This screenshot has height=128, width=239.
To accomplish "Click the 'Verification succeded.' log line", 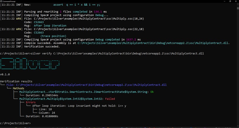I will pyautogui.click(x=30, y=47).
